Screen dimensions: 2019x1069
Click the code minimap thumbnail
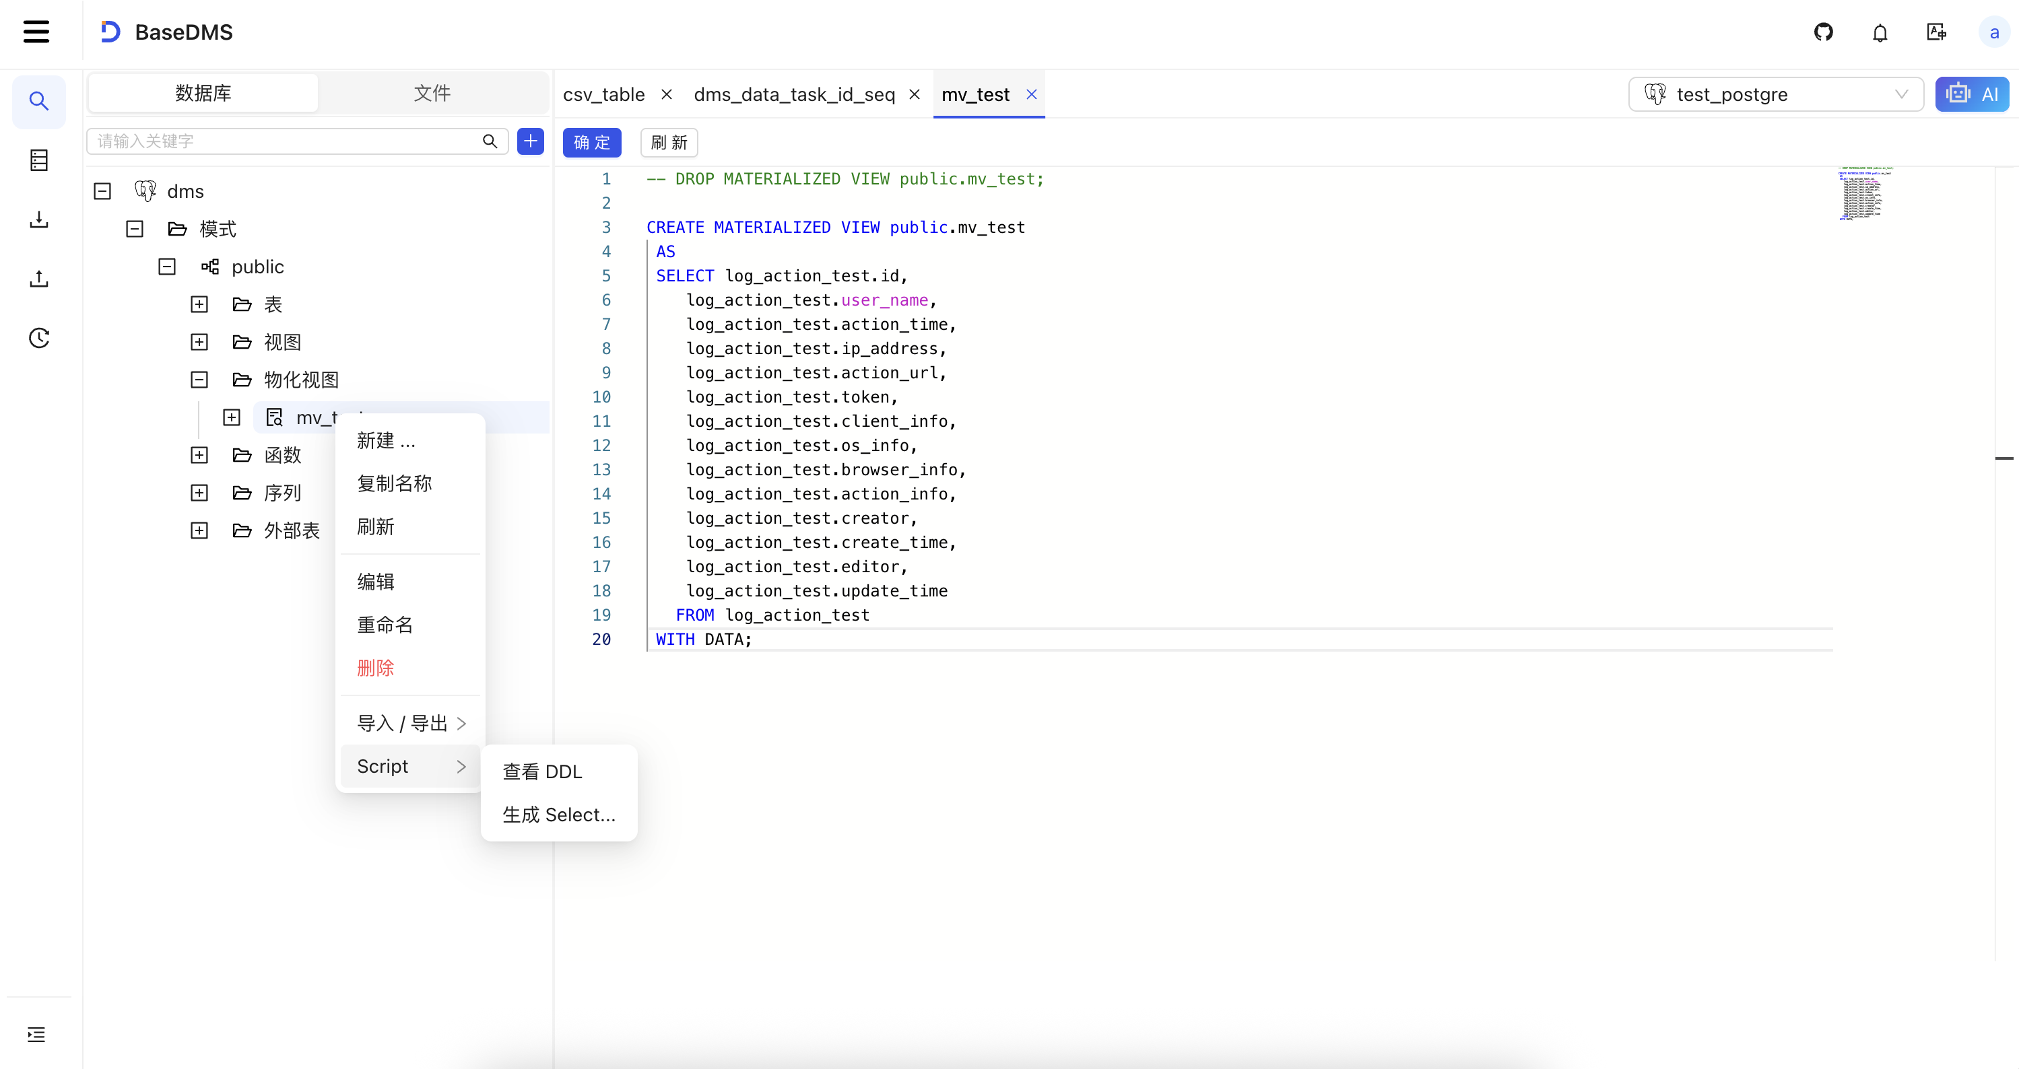(x=1863, y=195)
